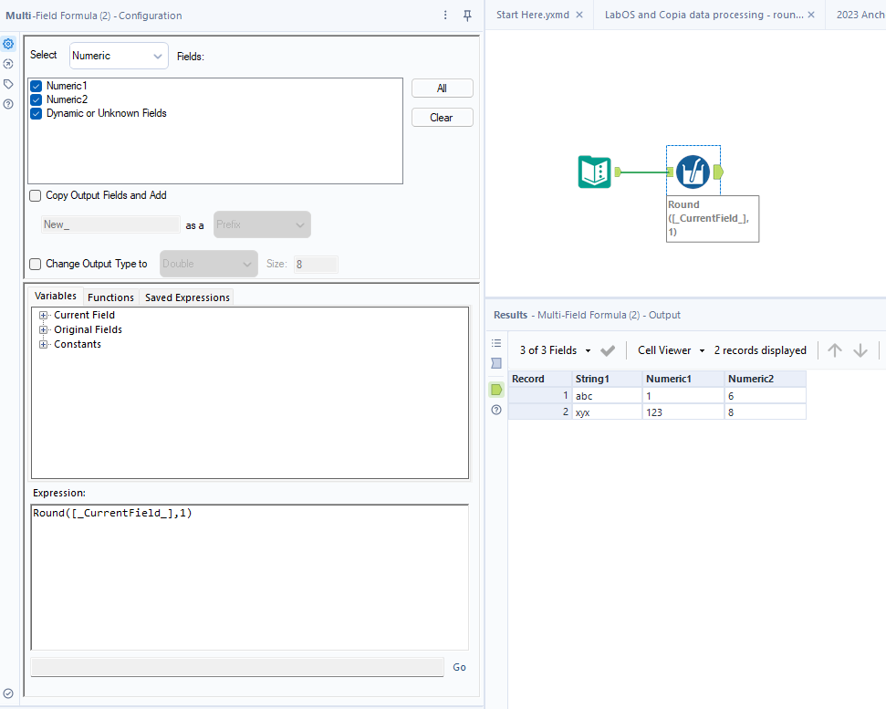Enable Copy Output Fields and Add
Viewport: 886px width, 709px height.
[x=35, y=194]
